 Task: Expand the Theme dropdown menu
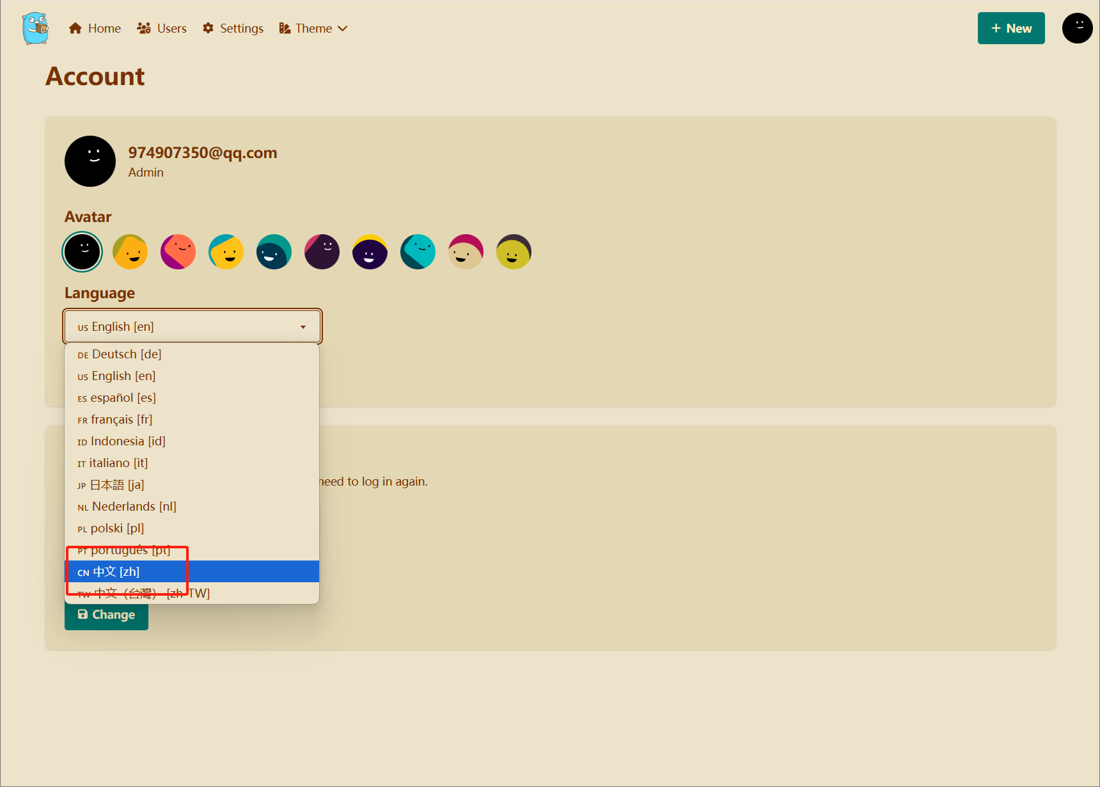[313, 28]
